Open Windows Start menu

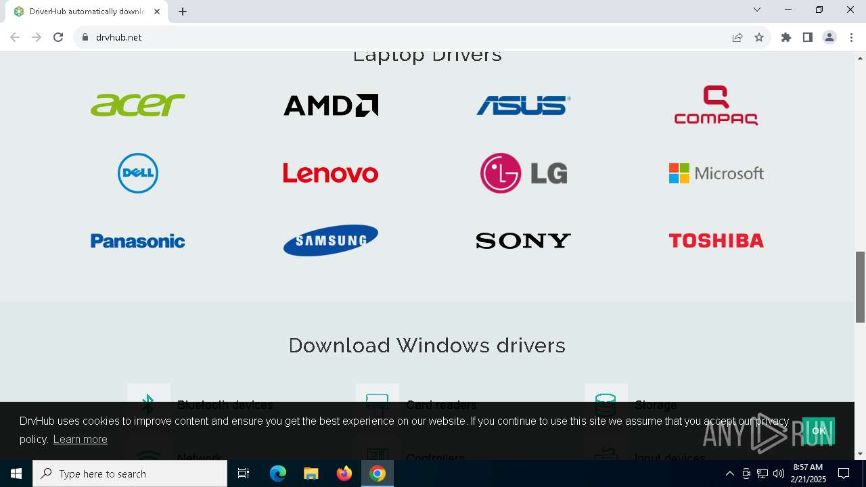16,473
